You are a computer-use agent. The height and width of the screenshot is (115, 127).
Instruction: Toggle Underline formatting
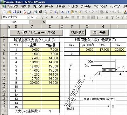pyautogui.click(x=62, y=17)
